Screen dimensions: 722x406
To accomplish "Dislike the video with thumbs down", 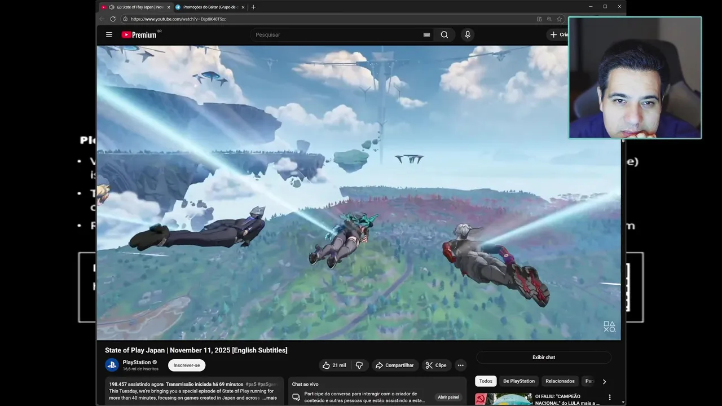I will coord(359,365).
